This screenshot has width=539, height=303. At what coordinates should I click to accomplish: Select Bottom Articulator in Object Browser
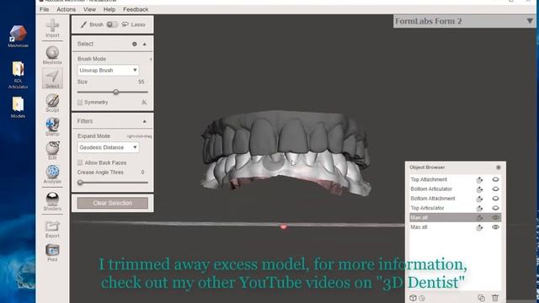(x=431, y=189)
